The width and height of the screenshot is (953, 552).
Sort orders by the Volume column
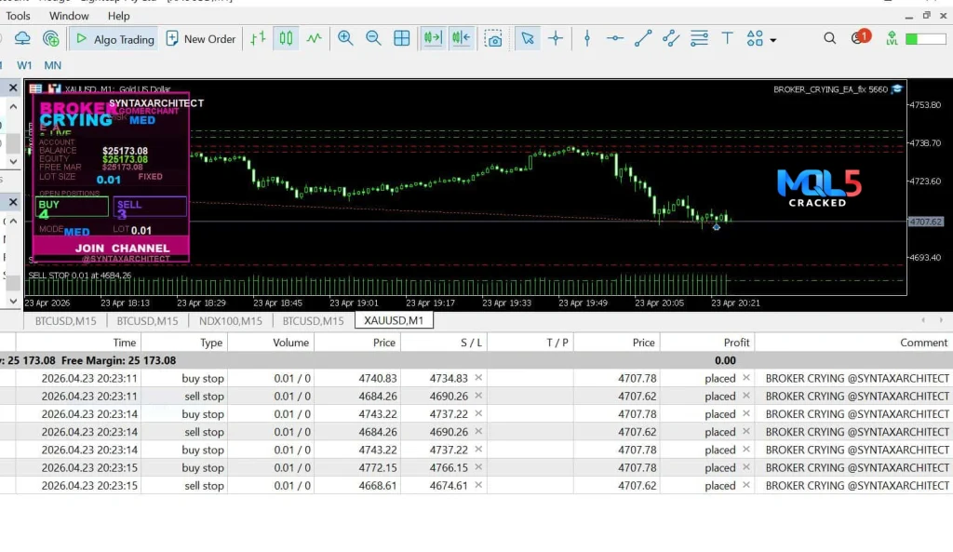(x=271, y=343)
